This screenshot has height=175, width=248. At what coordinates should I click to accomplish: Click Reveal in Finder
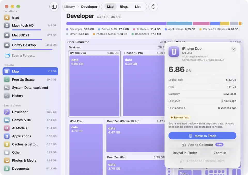[185, 153]
